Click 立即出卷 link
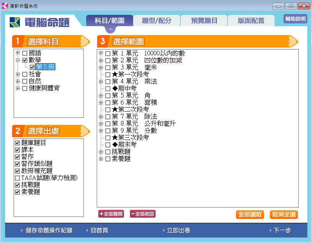Image resolution: width=312 pixels, height=243 pixels. (178, 231)
